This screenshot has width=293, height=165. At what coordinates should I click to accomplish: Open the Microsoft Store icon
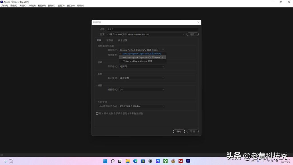tap(142, 161)
